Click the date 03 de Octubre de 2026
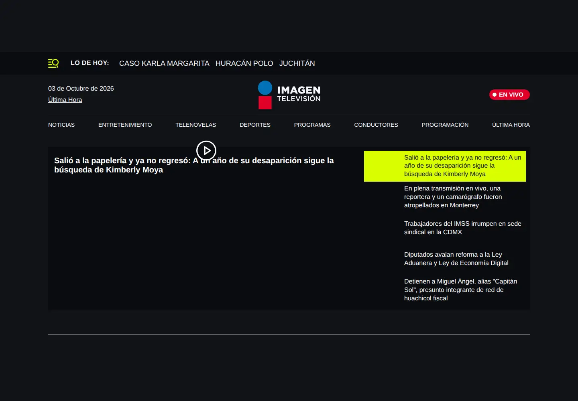The width and height of the screenshot is (578, 401). [x=81, y=89]
